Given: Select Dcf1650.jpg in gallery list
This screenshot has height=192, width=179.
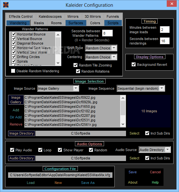Looking at the screenshot, I should tap(72, 106).
